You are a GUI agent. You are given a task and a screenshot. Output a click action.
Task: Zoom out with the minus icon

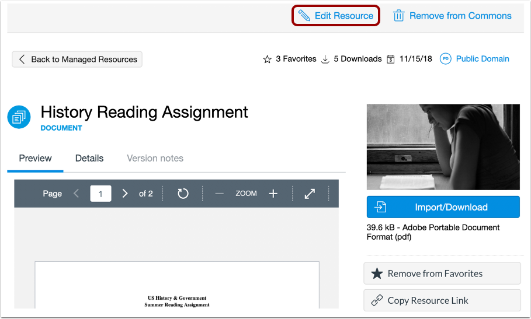220,194
